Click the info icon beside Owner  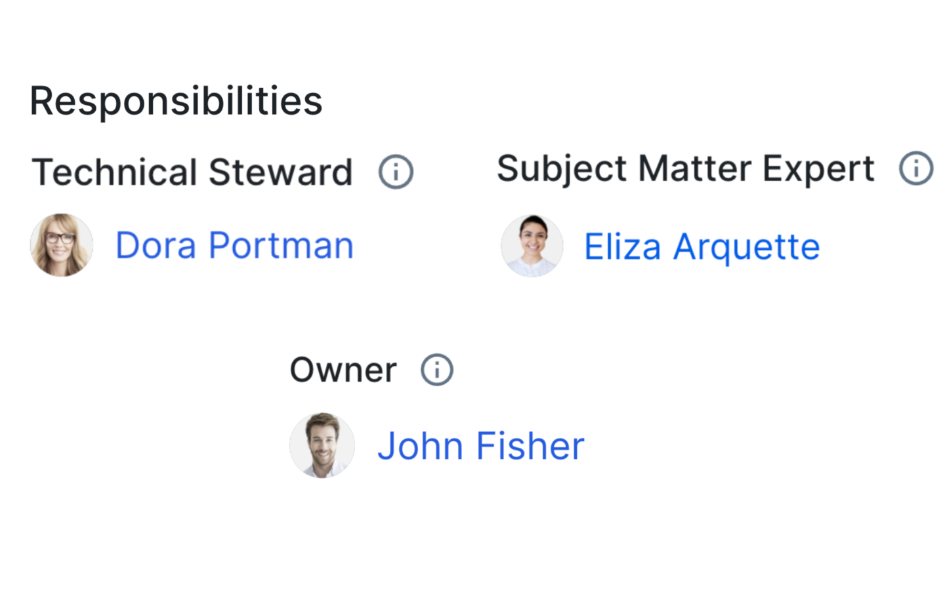click(x=437, y=370)
